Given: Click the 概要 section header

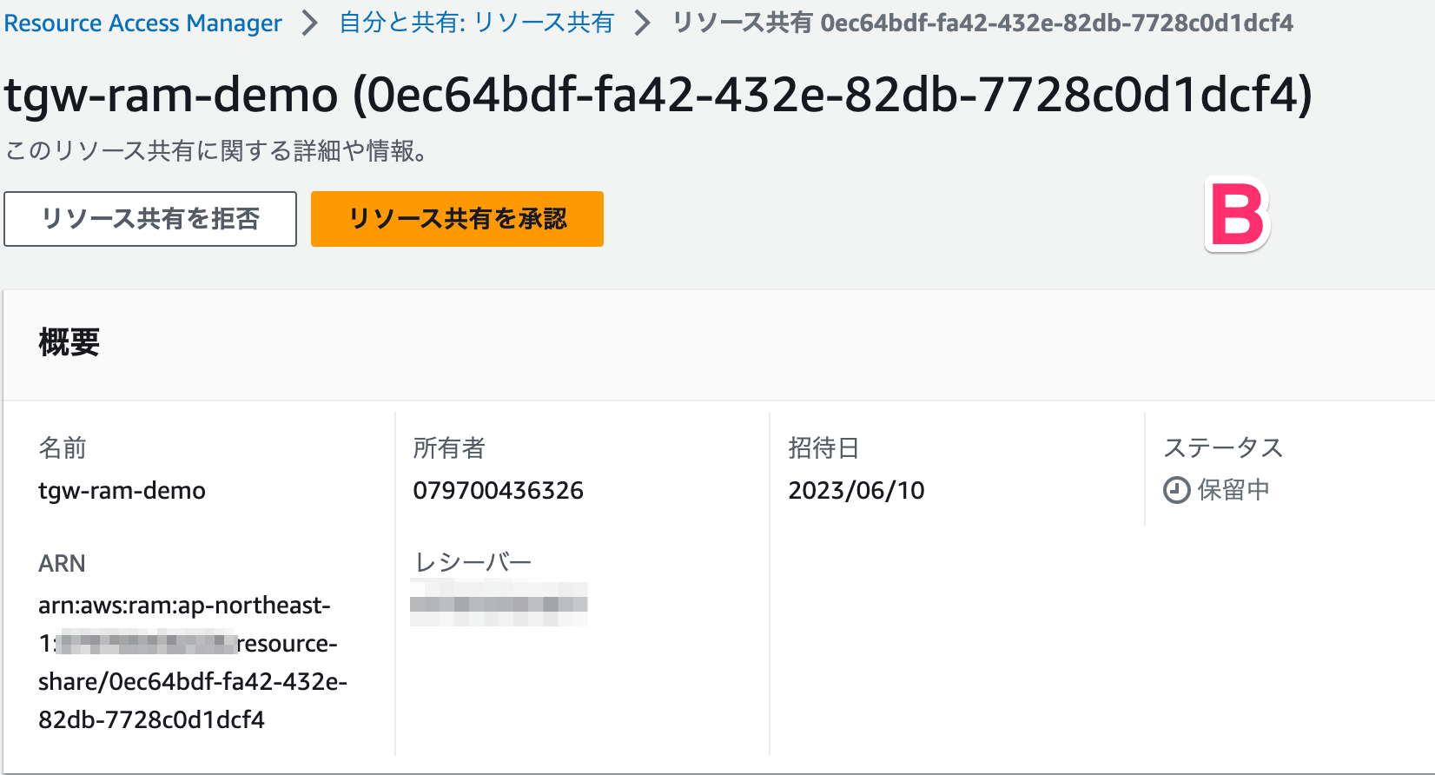Looking at the screenshot, I should pyautogui.click(x=69, y=342).
